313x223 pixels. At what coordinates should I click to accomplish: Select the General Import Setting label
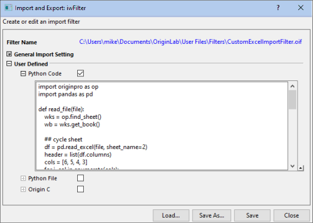(x=44, y=54)
